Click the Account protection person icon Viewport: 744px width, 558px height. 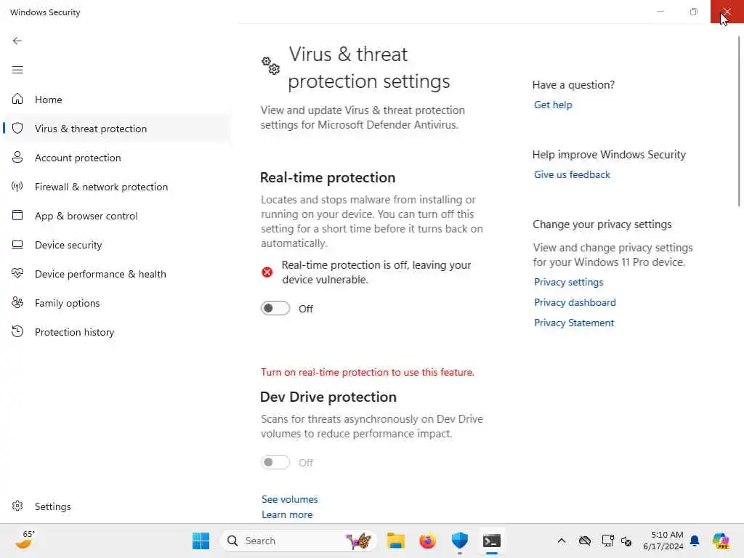click(17, 158)
